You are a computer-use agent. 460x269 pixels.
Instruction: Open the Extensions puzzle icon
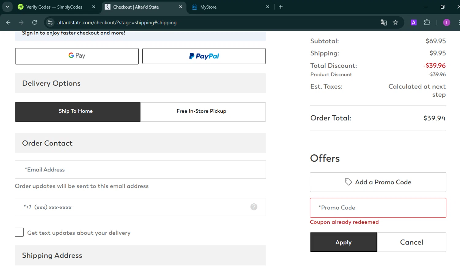tap(427, 22)
